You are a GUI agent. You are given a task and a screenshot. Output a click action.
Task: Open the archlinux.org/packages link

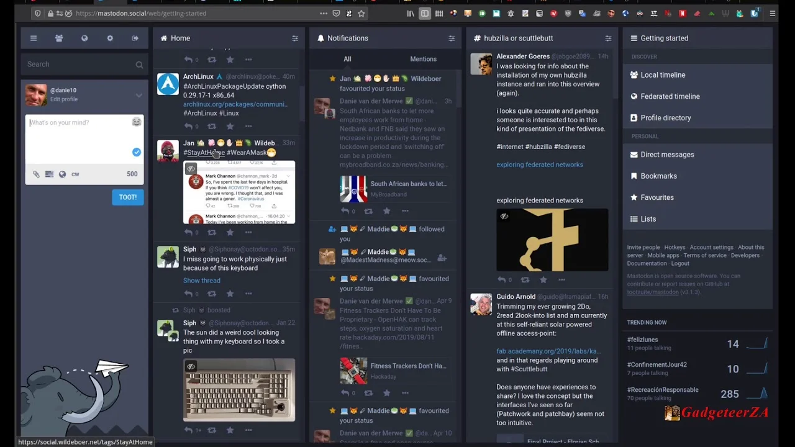[235, 104]
